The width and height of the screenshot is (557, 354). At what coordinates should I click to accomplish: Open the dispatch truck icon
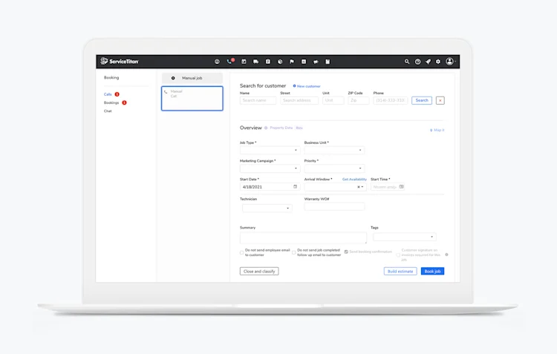pos(255,62)
